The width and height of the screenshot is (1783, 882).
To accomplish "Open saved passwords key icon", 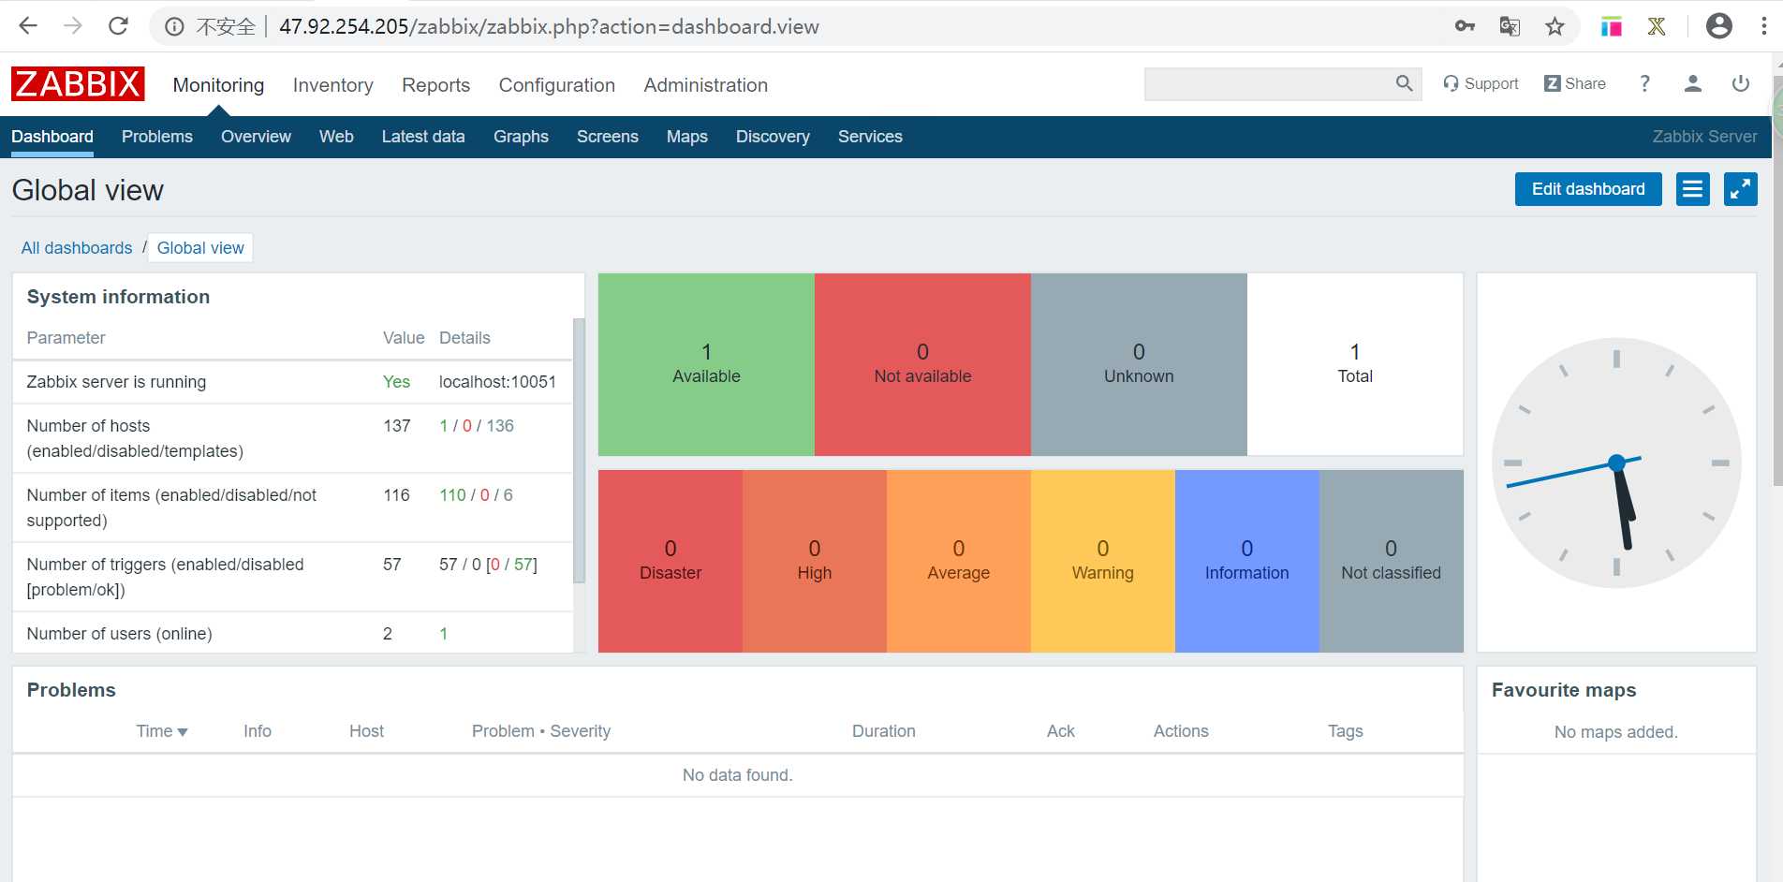I will click(1465, 26).
